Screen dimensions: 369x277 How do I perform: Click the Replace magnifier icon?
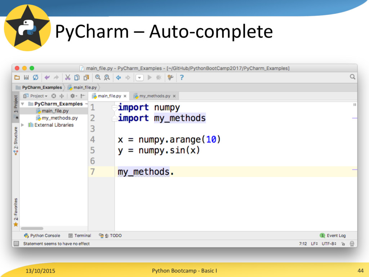point(107,78)
